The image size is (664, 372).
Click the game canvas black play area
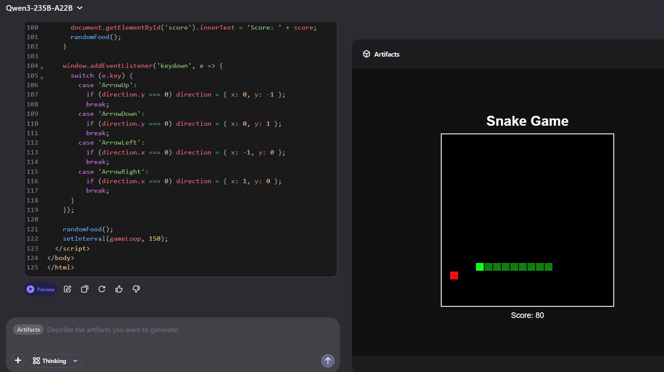(528, 220)
